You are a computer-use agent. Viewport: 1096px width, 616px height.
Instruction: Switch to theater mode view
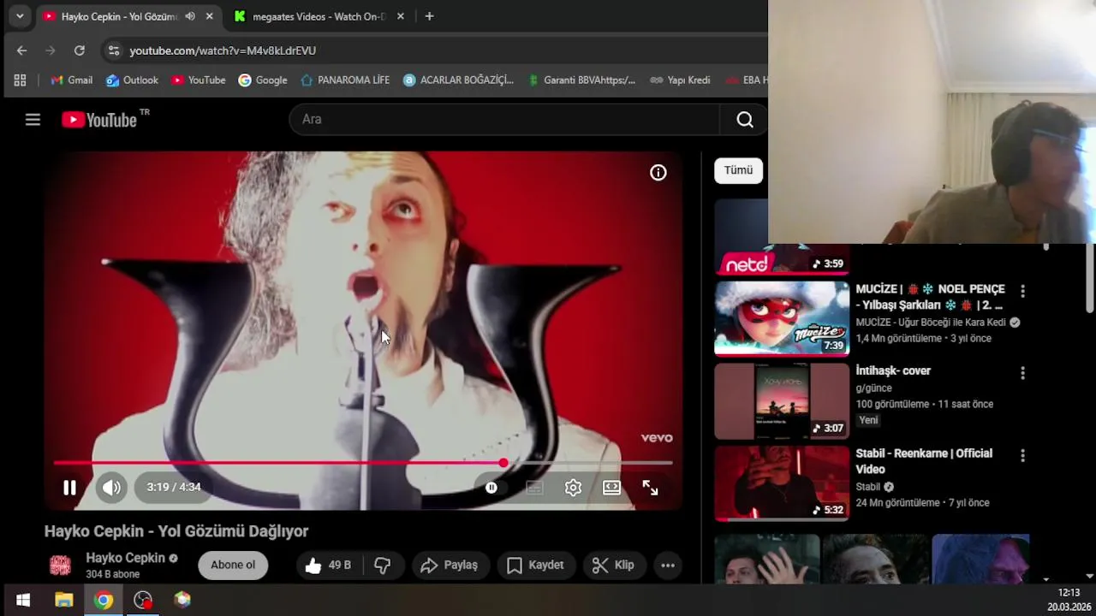coord(611,488)
